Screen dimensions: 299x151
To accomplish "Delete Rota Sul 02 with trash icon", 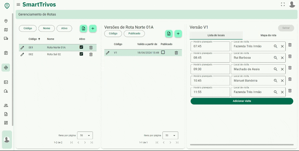I will (x=91, y=54).
